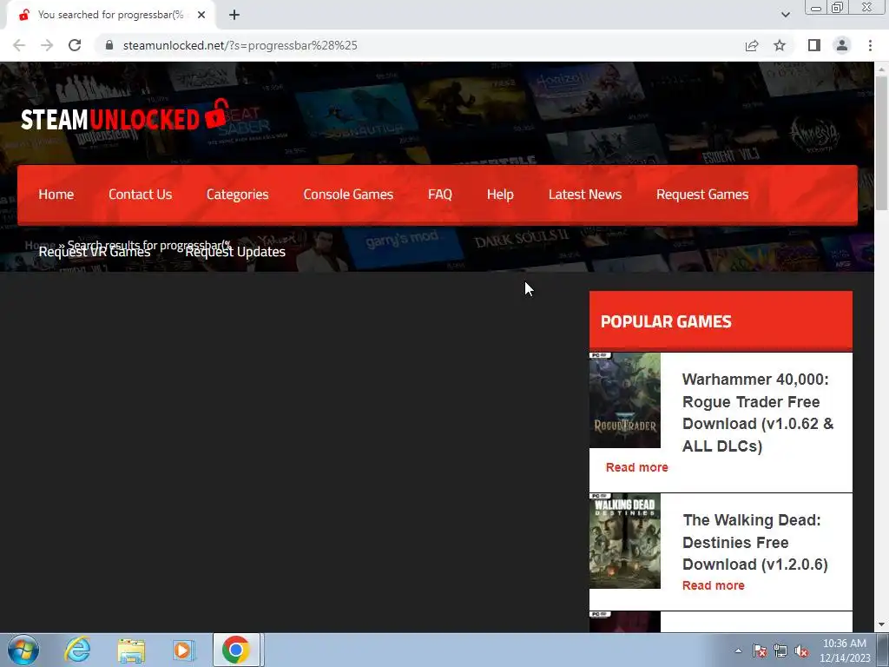Open the Help page

(x=500, y=195)
